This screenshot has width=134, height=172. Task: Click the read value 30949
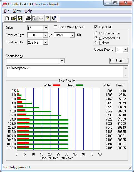(x=121, y=128)
